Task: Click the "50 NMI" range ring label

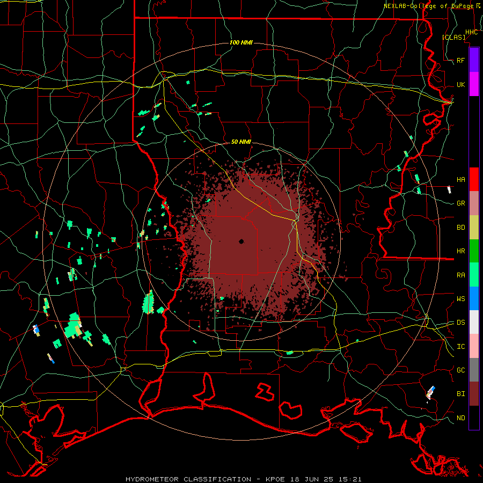Action: point(241,142)
